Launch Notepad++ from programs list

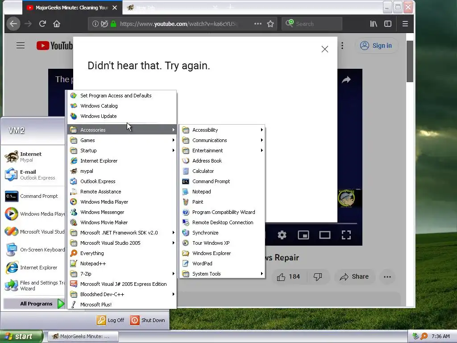[122, 264]
